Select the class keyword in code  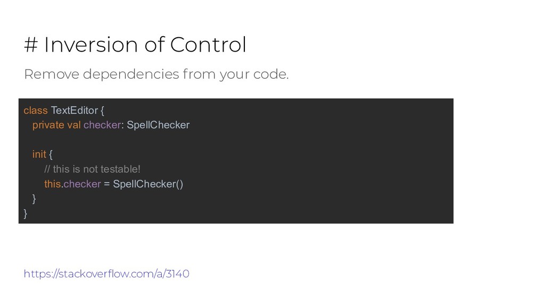(36, 110)
